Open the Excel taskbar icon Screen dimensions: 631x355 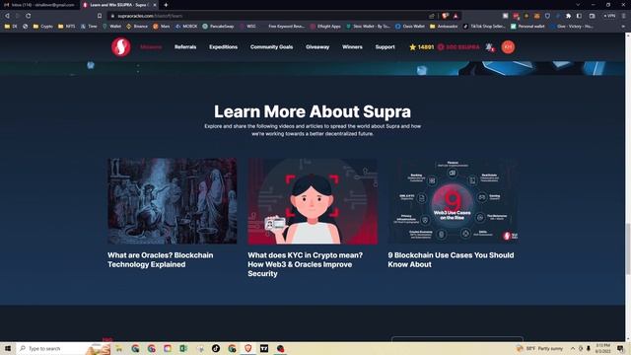point(183,348)
